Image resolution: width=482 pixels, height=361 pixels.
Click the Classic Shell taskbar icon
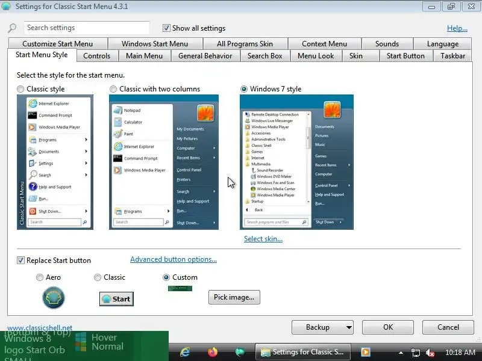tap(239, 352)
